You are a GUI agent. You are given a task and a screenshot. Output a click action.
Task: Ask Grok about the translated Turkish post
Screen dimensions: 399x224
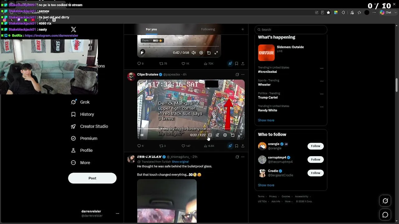[237, 157]
